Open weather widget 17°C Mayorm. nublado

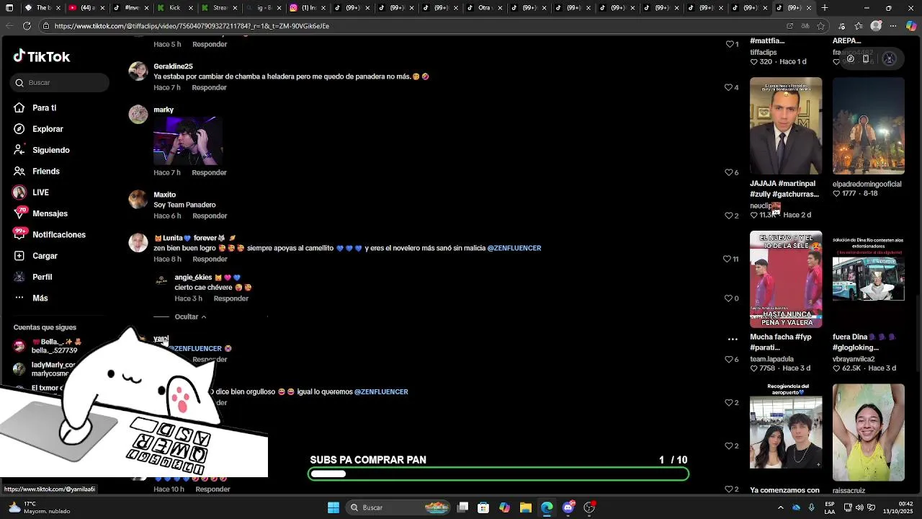pos(39,507)
